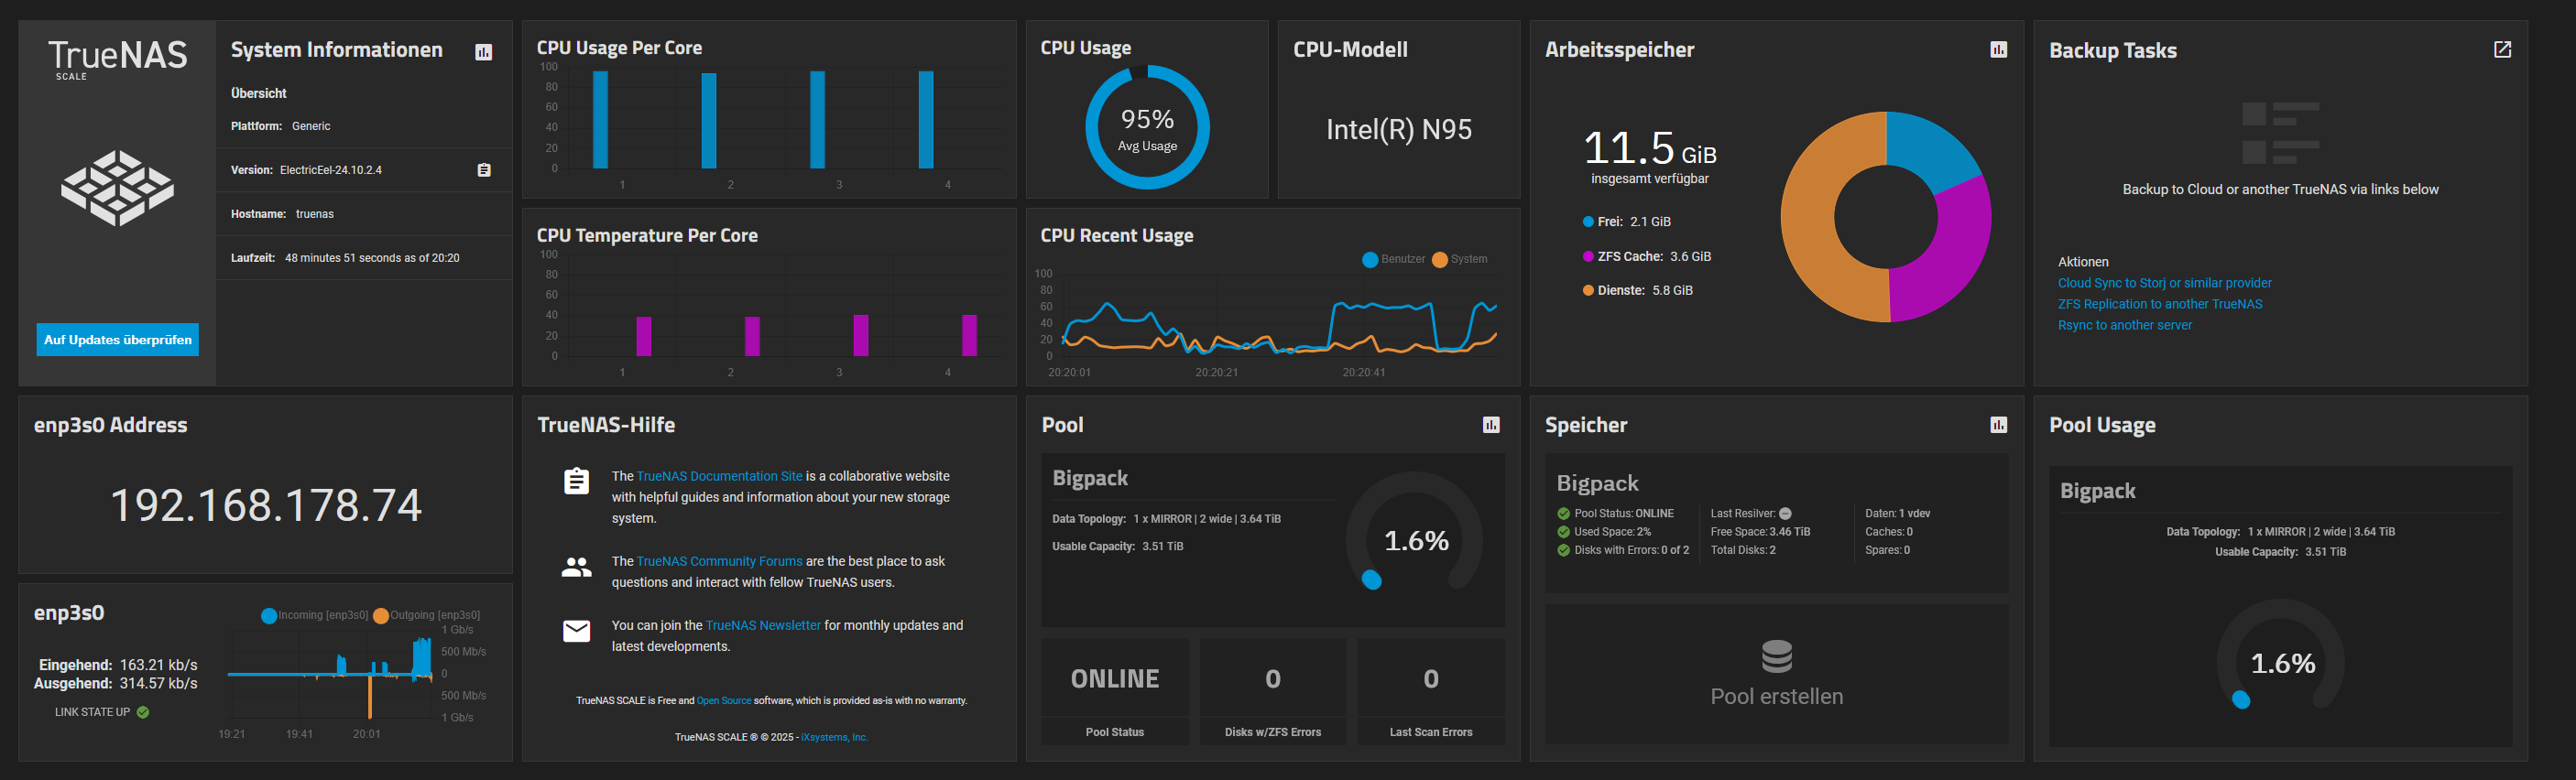
Task: Click ZFS Replication to another TrueNAS
Action: pyautogui.click(x=2159, y=304)
